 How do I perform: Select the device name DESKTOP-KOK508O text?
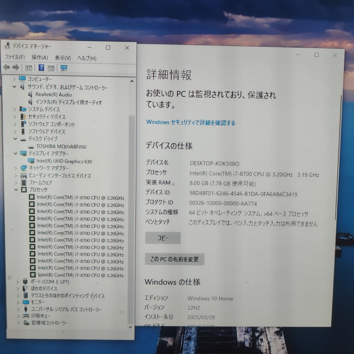(214, 163)
